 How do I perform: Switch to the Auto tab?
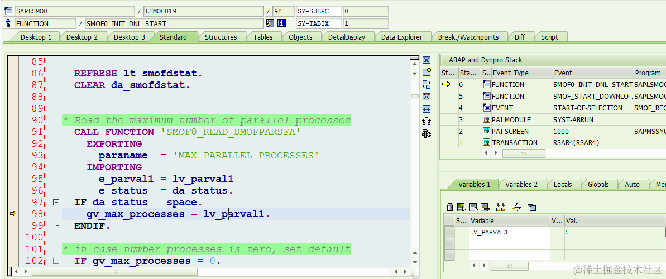tap(632, 184)
